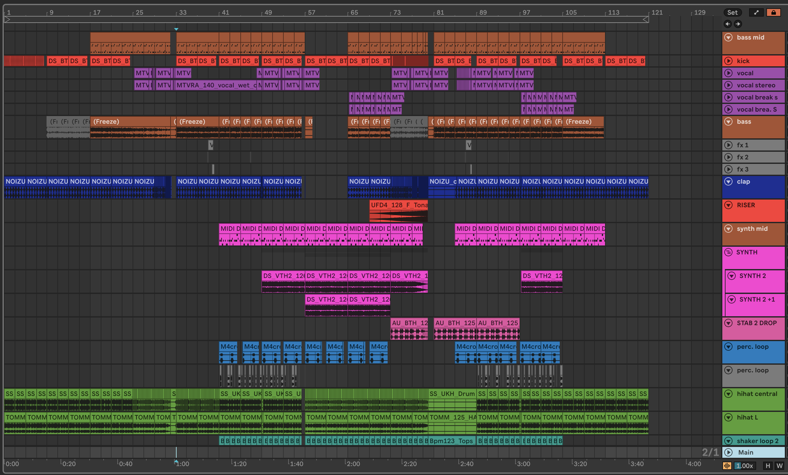Screen dimensions: 788x475
Task: Unfold the vocal stereo track
Action: click(x=728, y=85)
